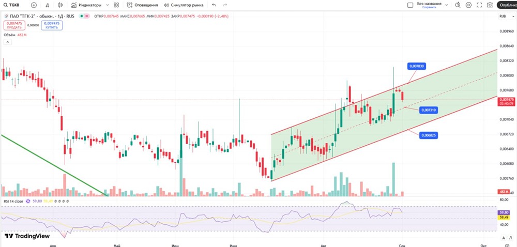Take a chart snapshot with camera icon
Screen dimensions: 517x247
click(x=490, y=5)
